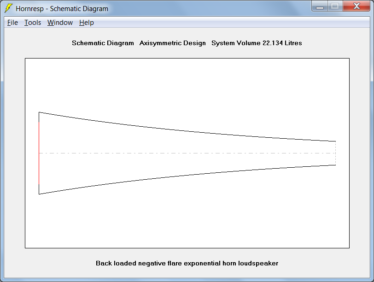The width and height of the screenshot is (374, 282).
Task: Click the red driver diaphragm line
Action: (39, 153)
